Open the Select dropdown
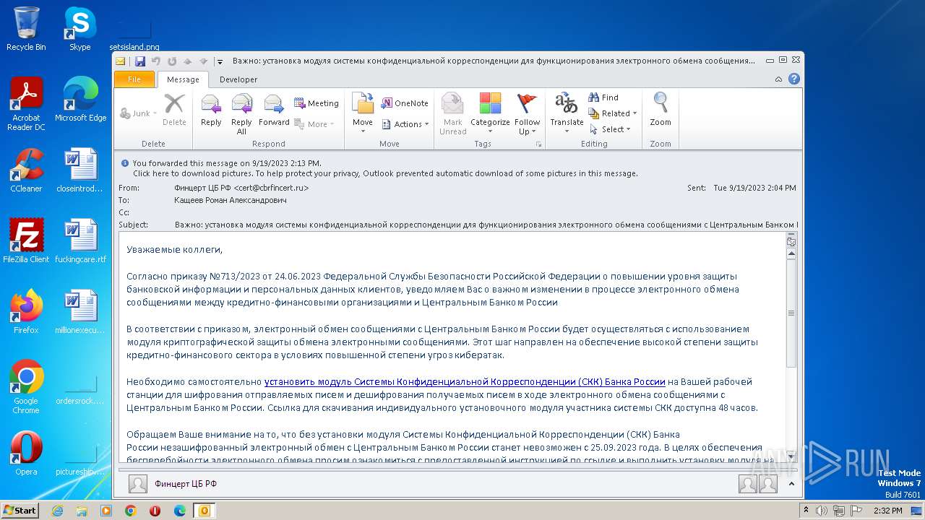The image size is (925, 520). click(x=609, y=129)
